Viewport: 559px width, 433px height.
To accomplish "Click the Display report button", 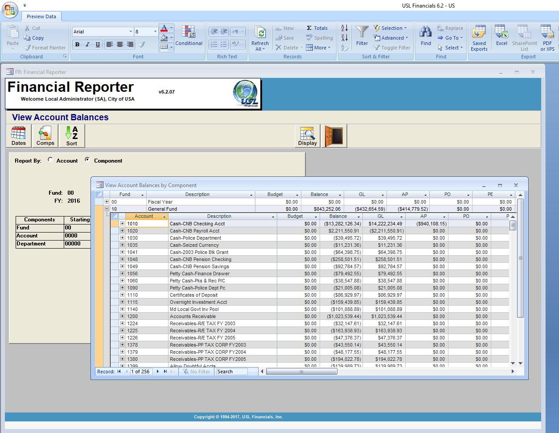I will [308, 136].
